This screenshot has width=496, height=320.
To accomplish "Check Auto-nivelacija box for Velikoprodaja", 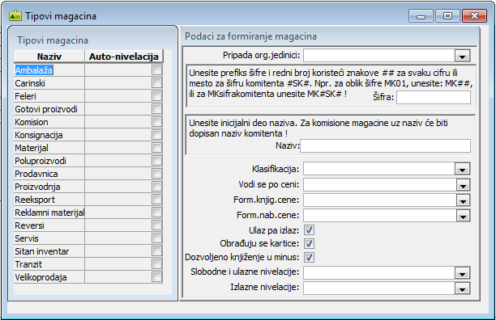I will [156, 277].
